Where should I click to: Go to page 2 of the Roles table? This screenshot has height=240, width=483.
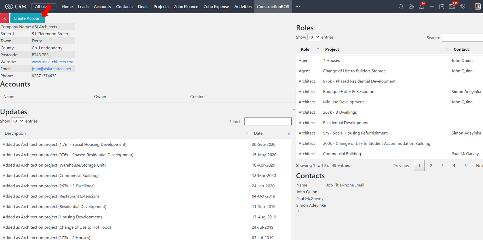[431, 166]
